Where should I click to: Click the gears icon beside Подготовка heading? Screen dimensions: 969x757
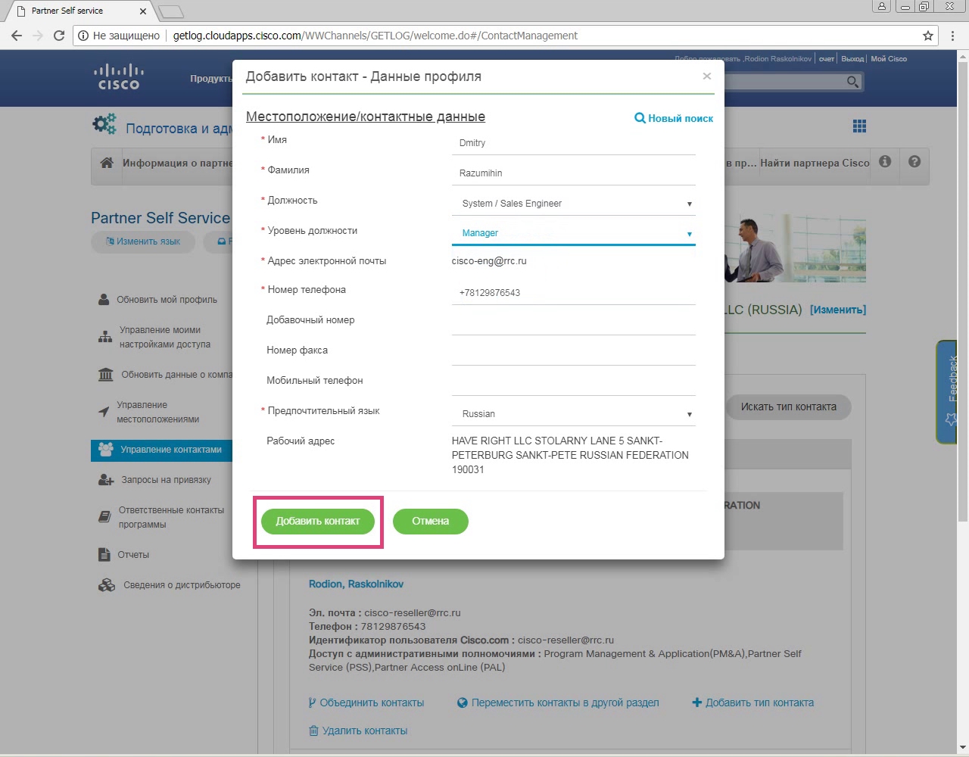click(x=104, y=124)
